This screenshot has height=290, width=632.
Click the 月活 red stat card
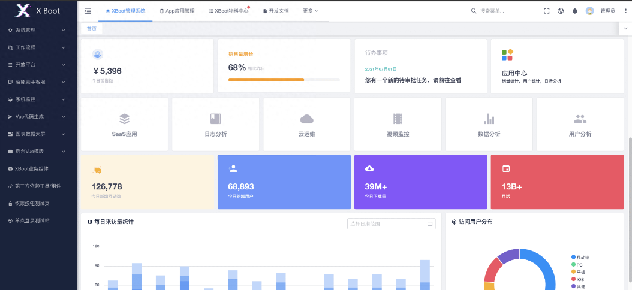(x=557, y=182)
